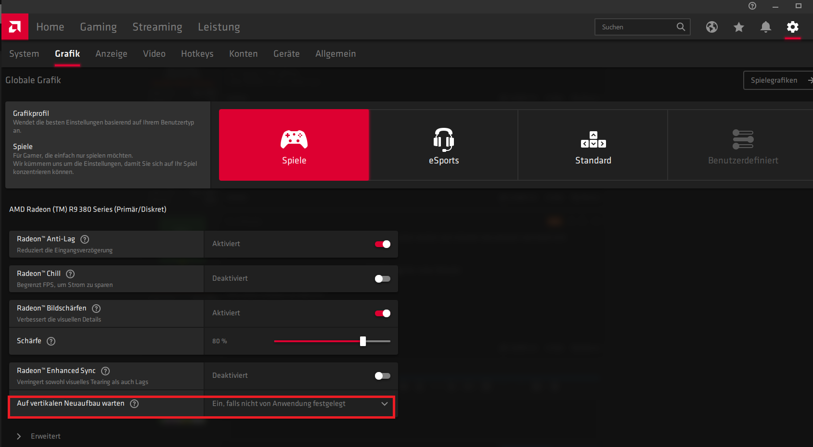This screenshot has height=447, width=813.
Task: Open the web browser globe icon
Action: (712, 27)
